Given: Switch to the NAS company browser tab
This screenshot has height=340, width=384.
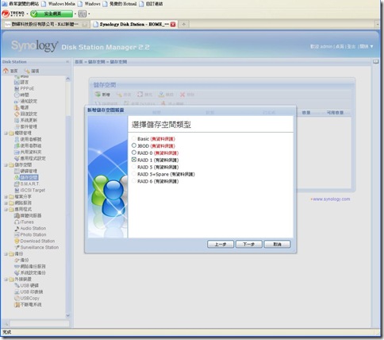Looking at the screenshot, I should (x=45, y=24).
